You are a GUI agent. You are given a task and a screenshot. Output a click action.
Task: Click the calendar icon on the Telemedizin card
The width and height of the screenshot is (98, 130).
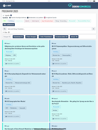click(x=53, y=119)
